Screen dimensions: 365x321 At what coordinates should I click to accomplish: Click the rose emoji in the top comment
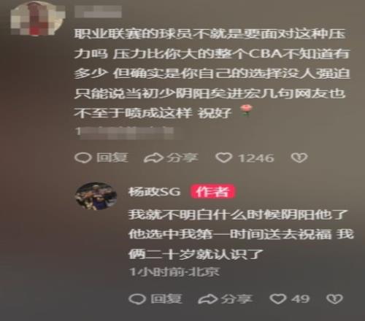click(246, 110)
